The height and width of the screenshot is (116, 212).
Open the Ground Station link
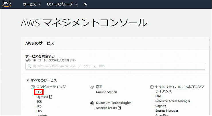pyautogui.click(x=106, y=92)
